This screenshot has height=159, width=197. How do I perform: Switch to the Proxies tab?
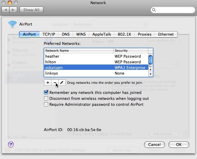[x=145, y=34]
